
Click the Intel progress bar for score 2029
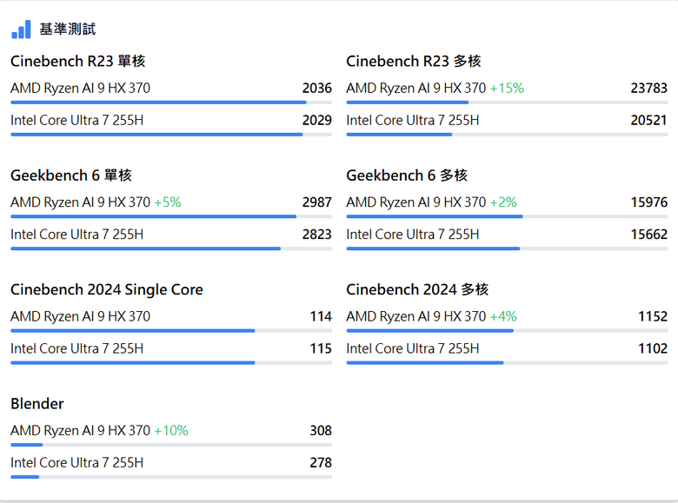tap(171, 135)
